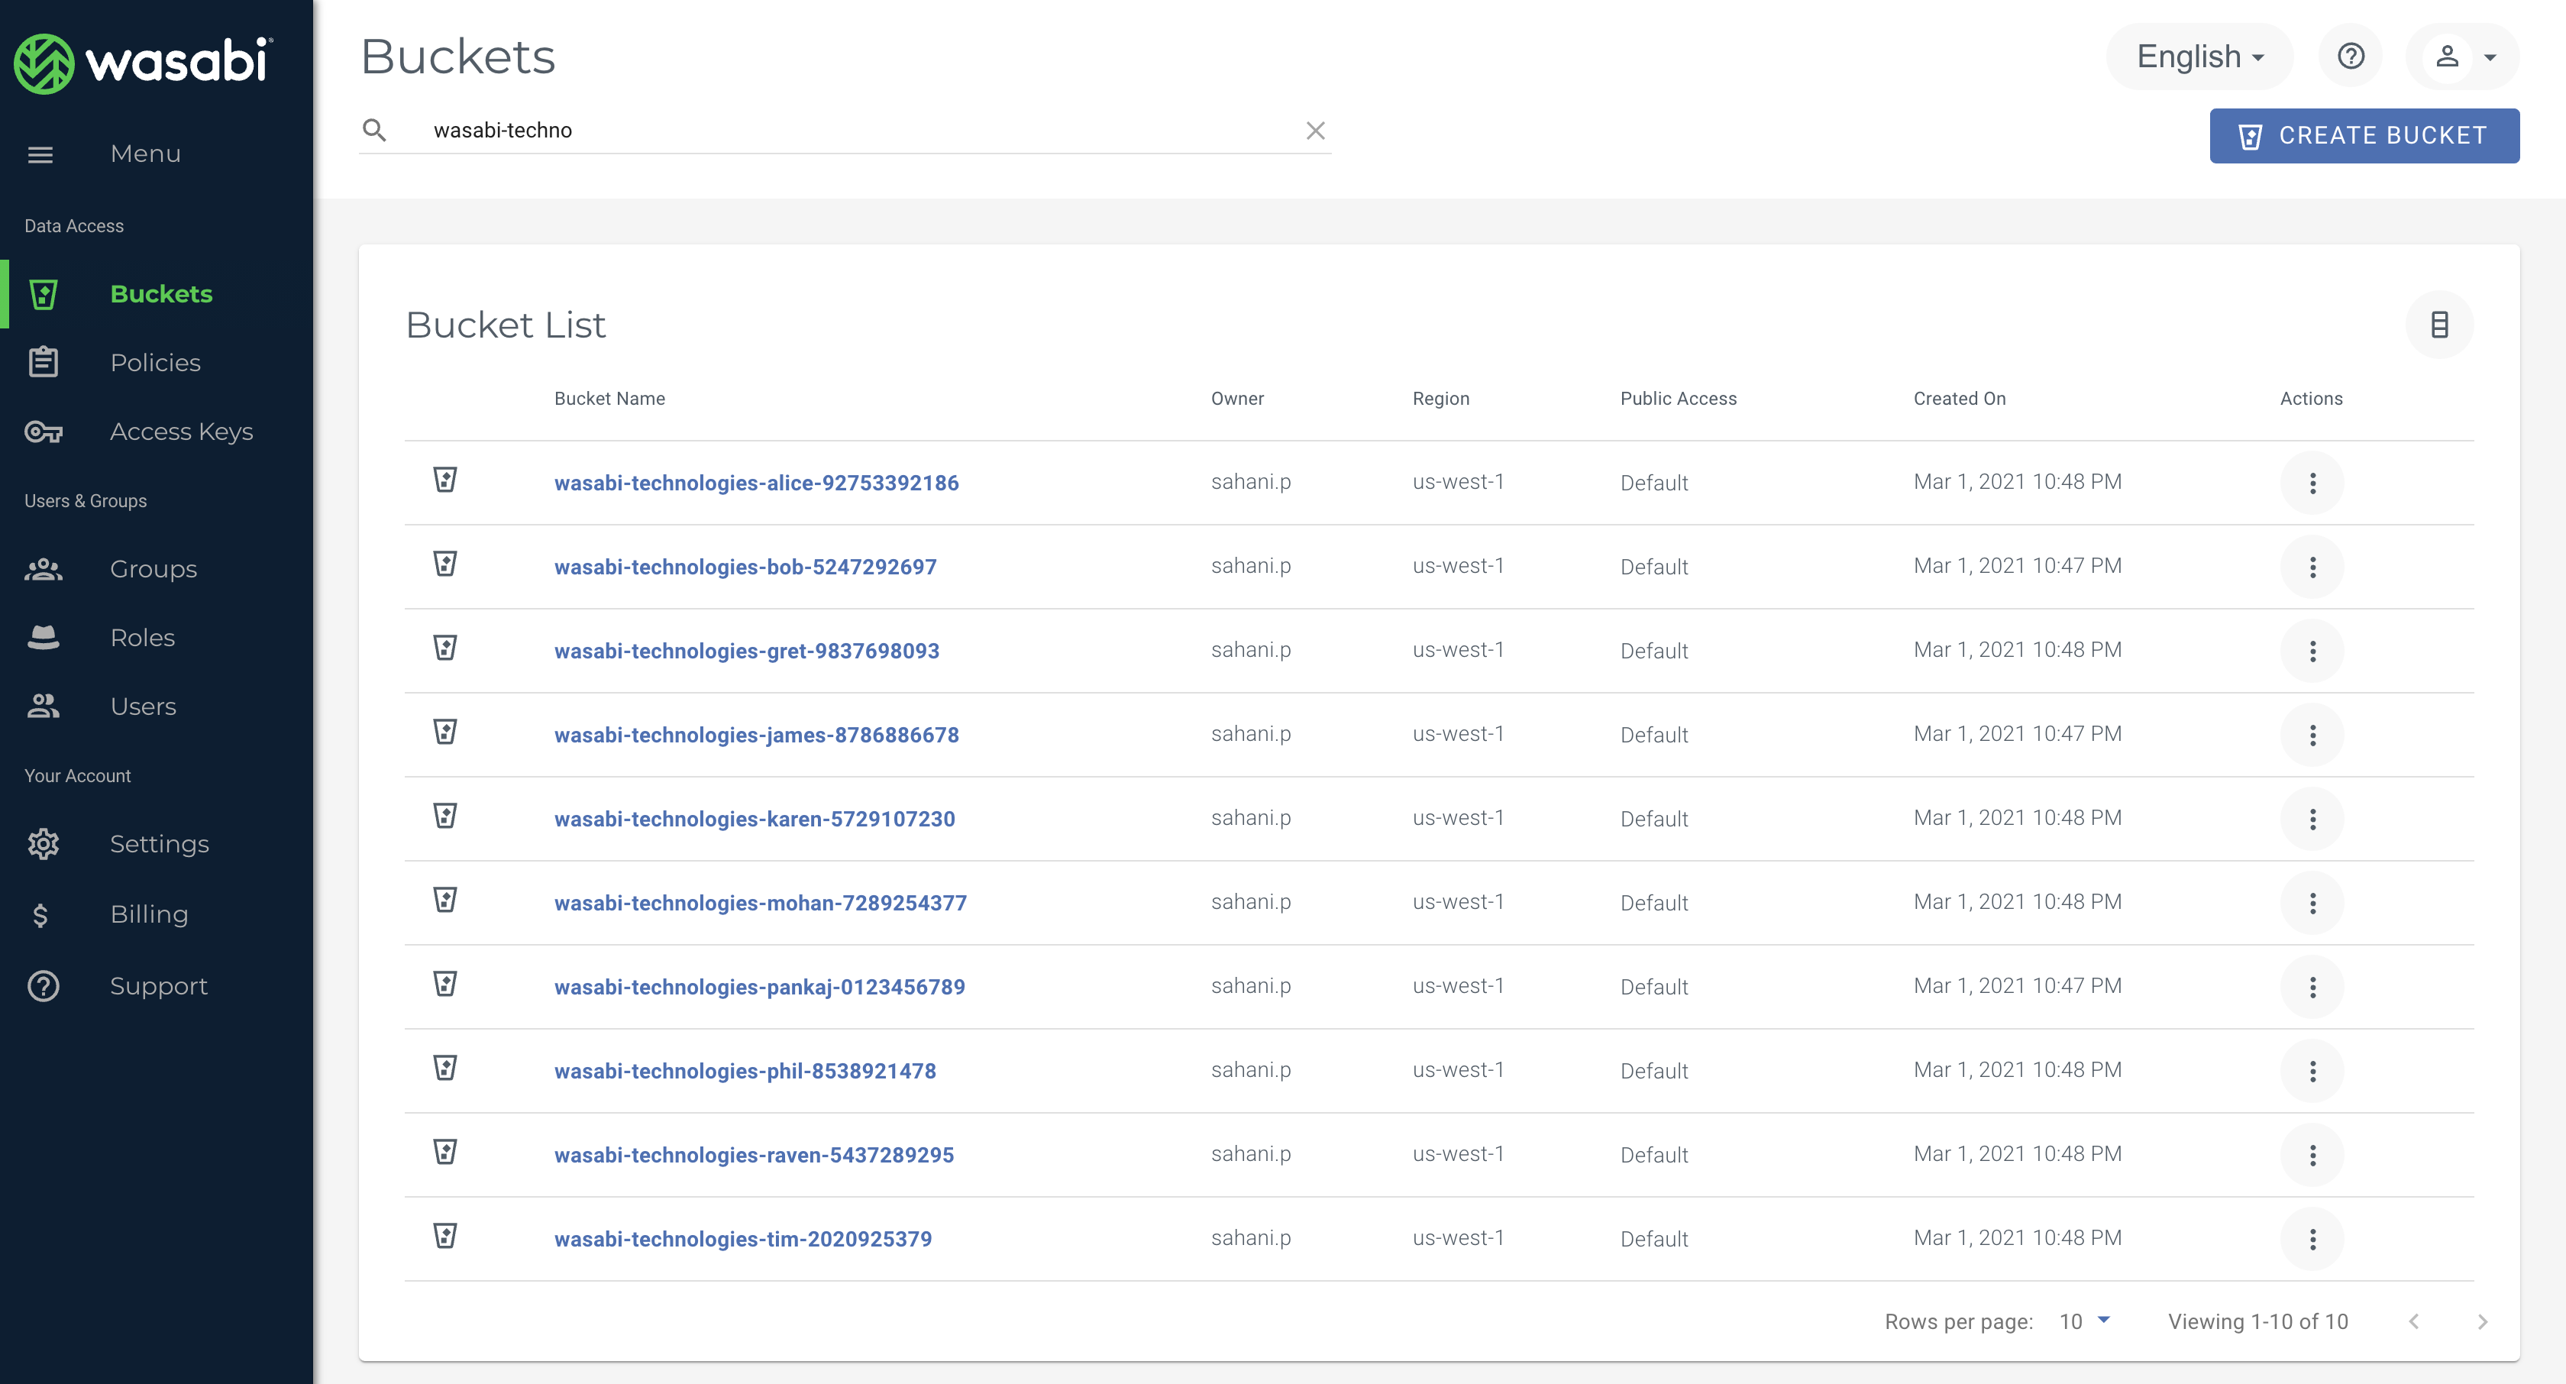Open Groups section
The width and height of the screenshot is (2566, 1384).
[x=157, y=569]
